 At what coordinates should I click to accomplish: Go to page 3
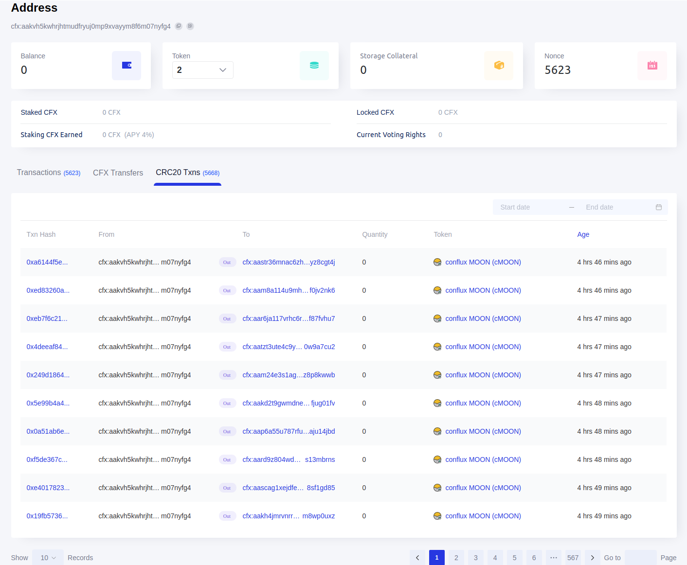tap(476, 558)
